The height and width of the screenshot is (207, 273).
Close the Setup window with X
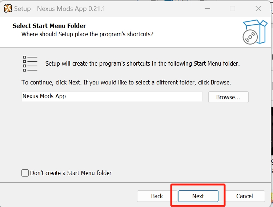[258, 8]
